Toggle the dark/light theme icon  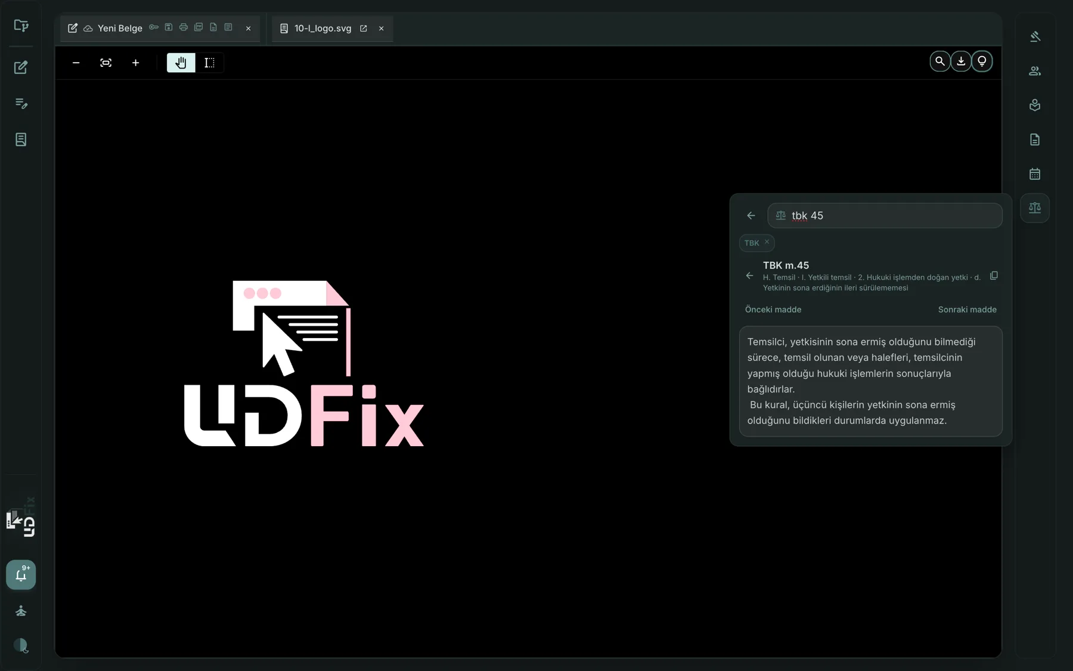(x=21, y=645)
